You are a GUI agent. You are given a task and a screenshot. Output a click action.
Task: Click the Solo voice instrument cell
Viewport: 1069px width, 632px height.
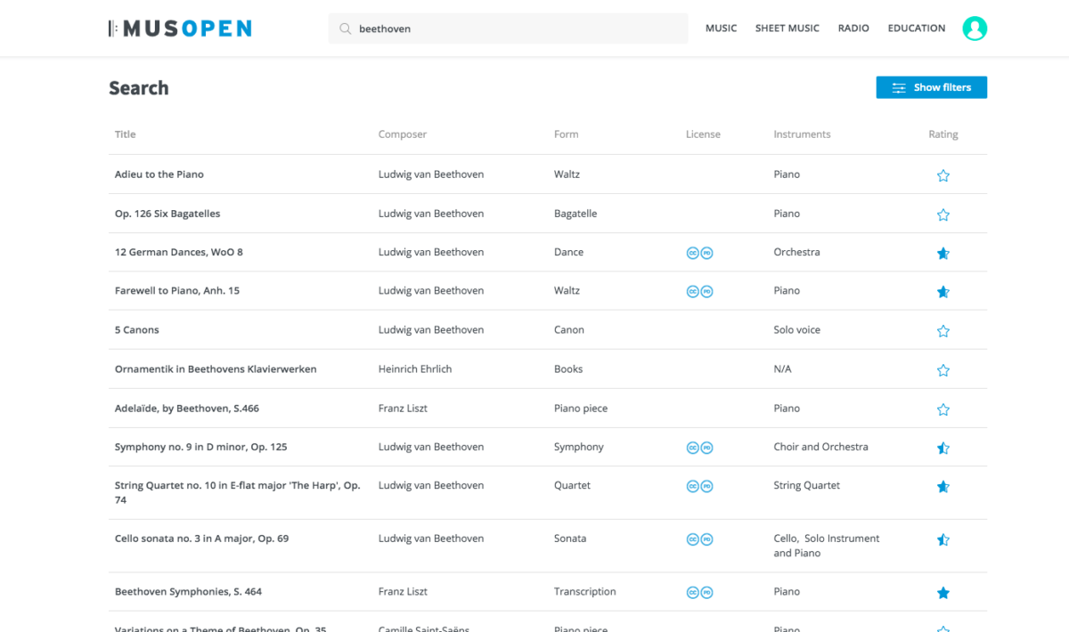coord(797,329)
